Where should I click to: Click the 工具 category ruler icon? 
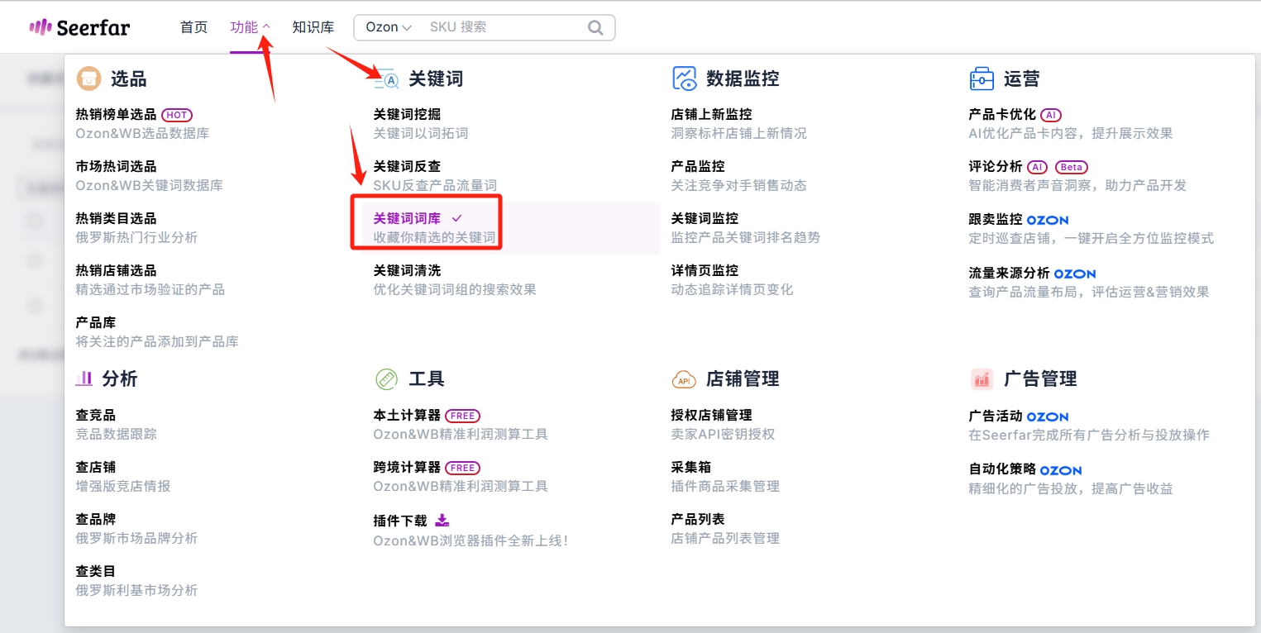point(386,378)
